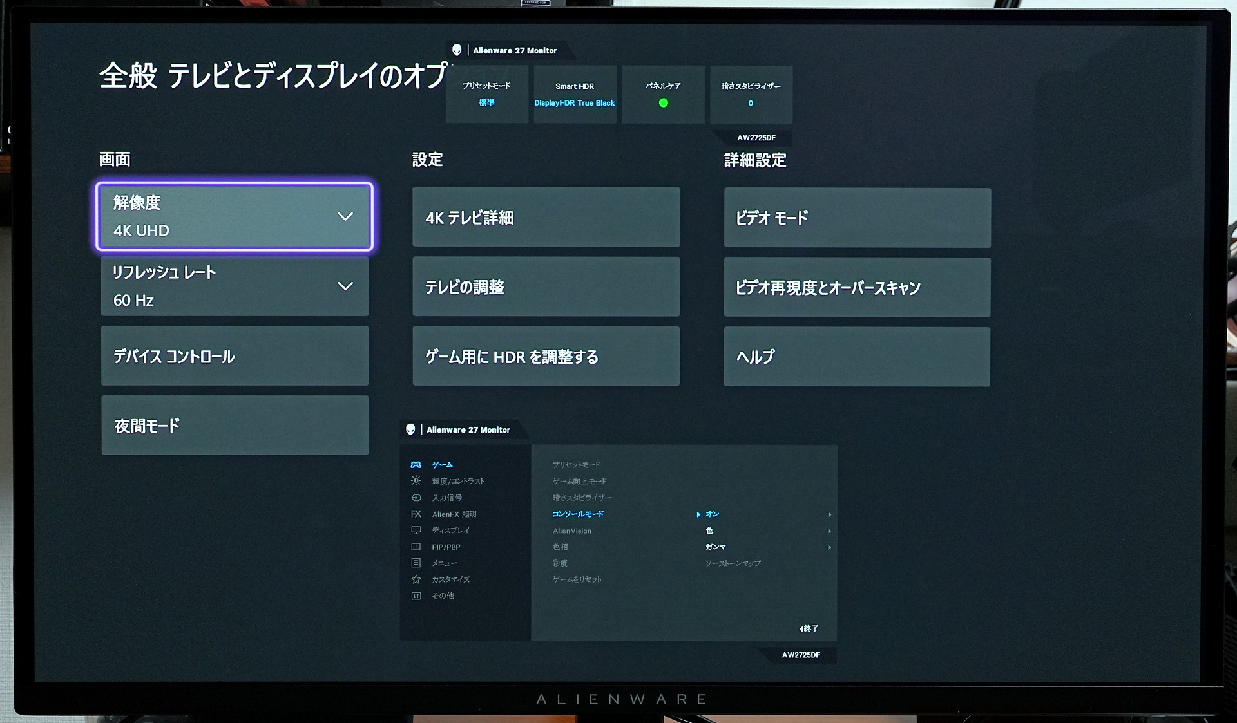Image resolution: width=1237 pixels, height=723 pixels.
Task: Click the 詳細設定 section heading
Action: click(x=755, y=160)
